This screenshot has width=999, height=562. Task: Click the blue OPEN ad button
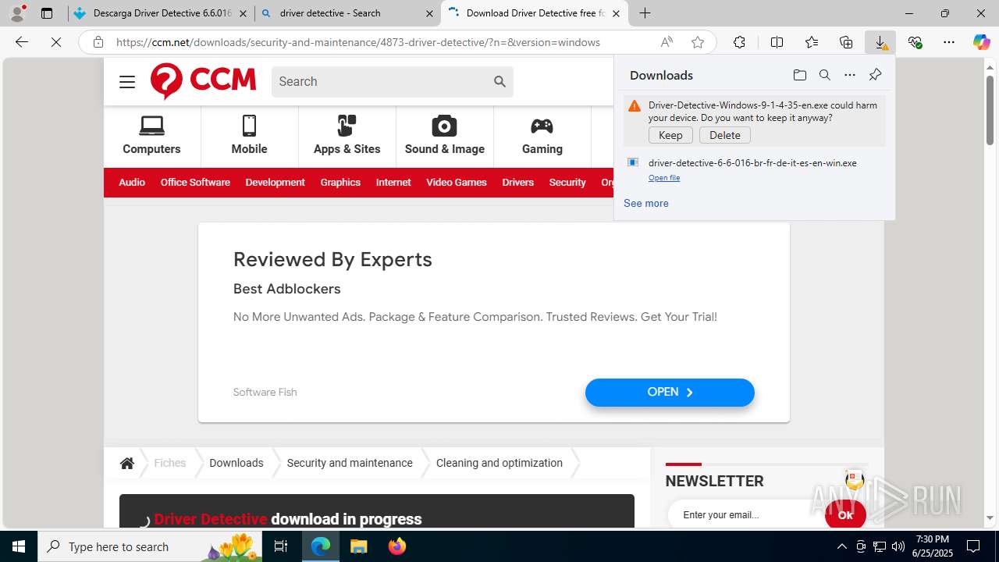click(670, 393)
